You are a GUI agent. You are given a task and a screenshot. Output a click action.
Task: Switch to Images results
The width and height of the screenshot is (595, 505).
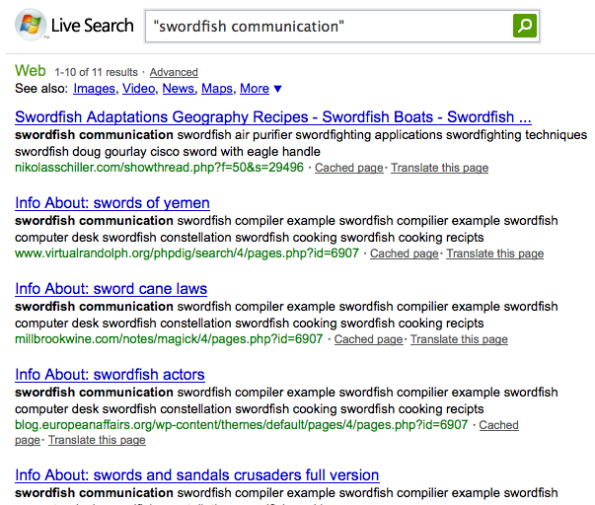(94, 89)
